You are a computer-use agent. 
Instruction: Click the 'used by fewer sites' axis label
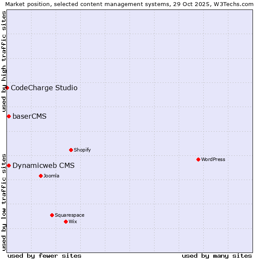(x=44, y=256)
